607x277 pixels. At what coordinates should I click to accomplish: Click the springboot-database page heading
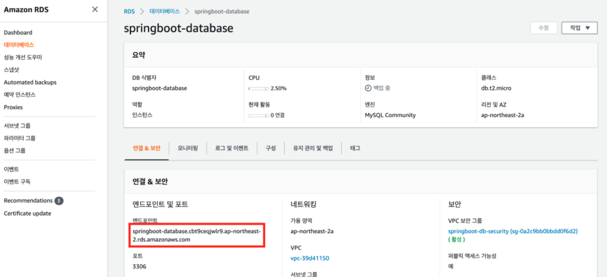point(178,28)
